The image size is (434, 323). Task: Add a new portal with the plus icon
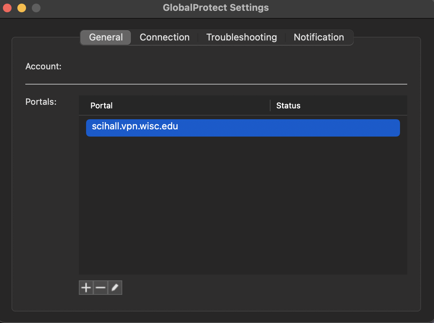pos(86,288)
